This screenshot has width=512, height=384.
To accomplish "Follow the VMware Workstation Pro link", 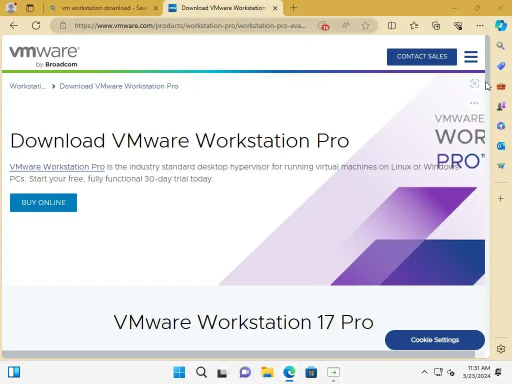I will (x=57, y=166).
